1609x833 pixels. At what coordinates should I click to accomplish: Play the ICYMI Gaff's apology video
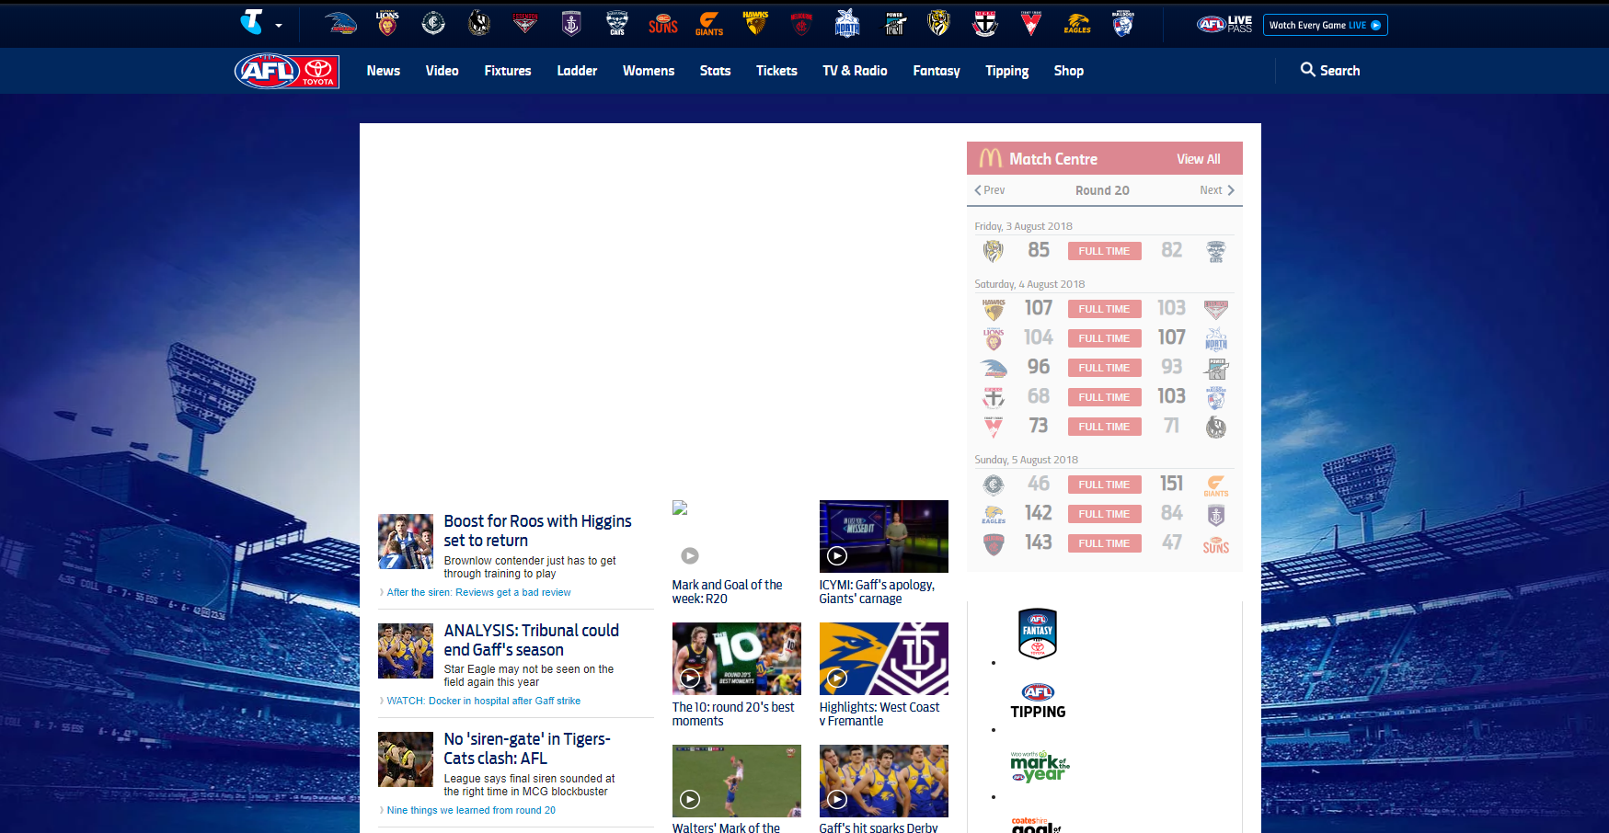(883, 537)
